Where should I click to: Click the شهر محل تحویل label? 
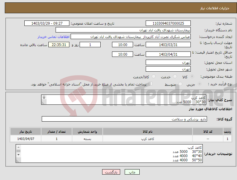point(219,69)
